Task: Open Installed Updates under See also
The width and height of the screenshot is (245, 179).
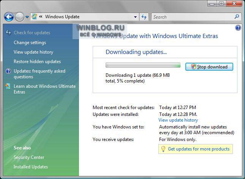Action: [x=31, y=167]
